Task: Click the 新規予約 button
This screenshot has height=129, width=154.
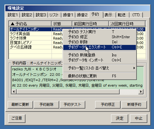Action: tap(134, 104)
